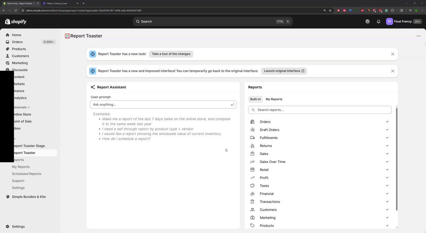This screenshot has width=426, height=233.
Task: Click the Shopify logo
Action: coord(16,22)
